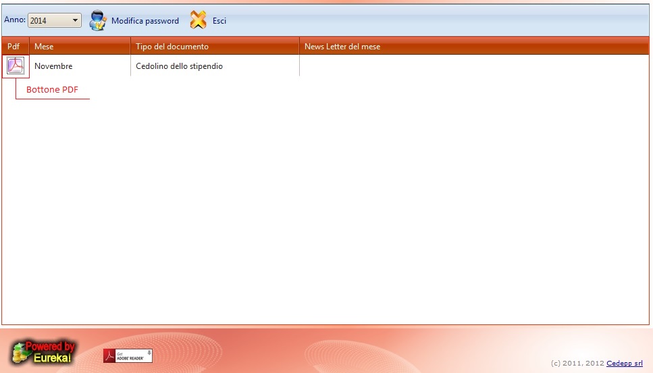This screenshot has height=373, width=653.
Task: Click the Get Adobe Reader badge
Action: pos(128,355)
